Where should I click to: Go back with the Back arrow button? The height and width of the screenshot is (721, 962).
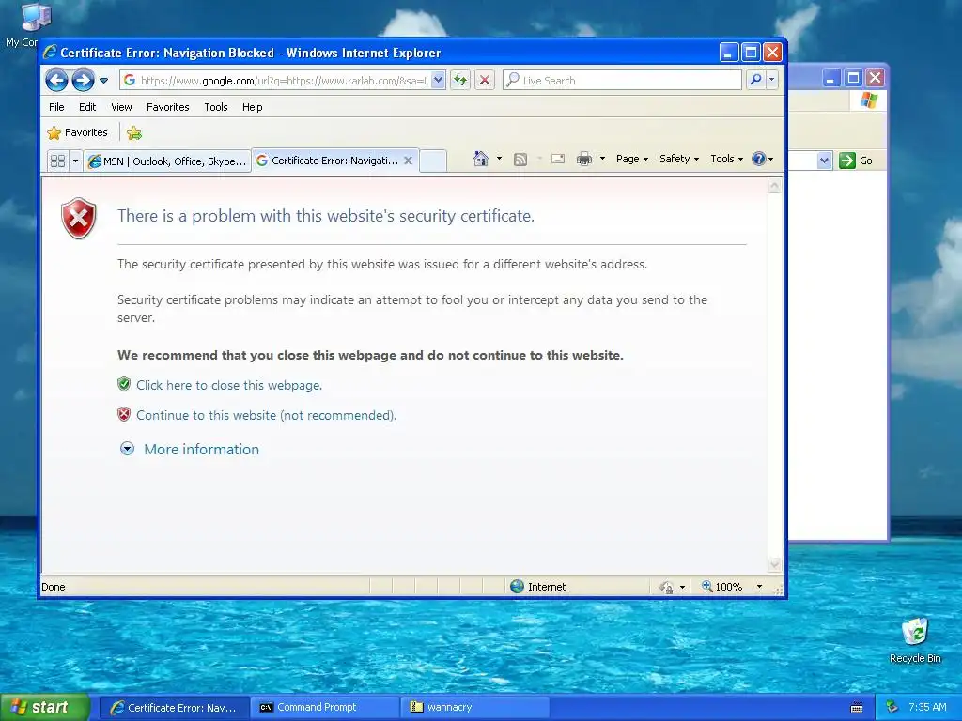[56, 81]
